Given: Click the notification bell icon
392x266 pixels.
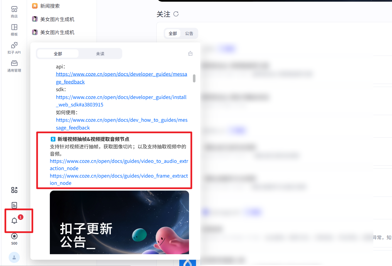Looking at the screenshot, I should (x=14, y=221).
